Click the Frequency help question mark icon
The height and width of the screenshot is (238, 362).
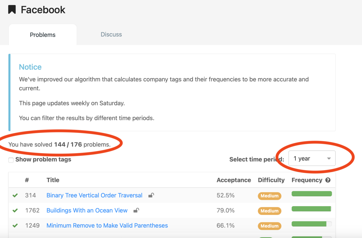pyautogui.click(x=328, y=180)
